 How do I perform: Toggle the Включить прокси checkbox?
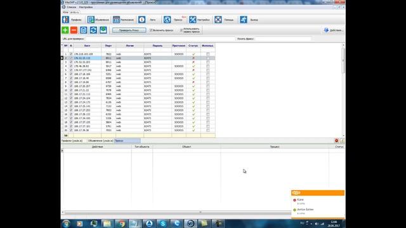pyautogui.click(x=151, y=30)
